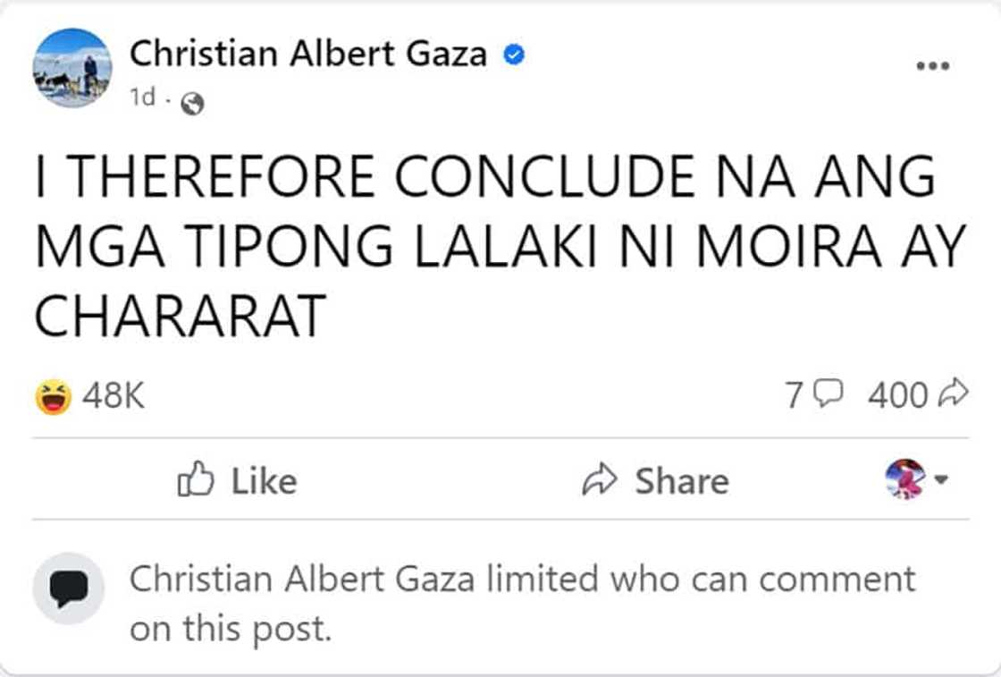The image size is (1001, 677).
Task: Click the black speech bubble notice icon
Action: [69, 588]
